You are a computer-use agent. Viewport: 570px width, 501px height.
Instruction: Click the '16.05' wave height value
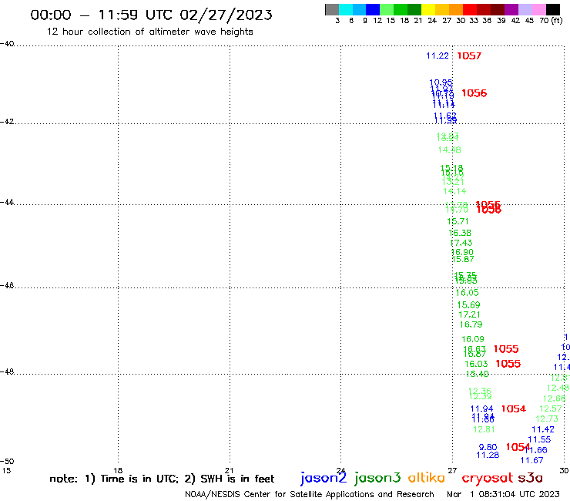coord(467,293)
